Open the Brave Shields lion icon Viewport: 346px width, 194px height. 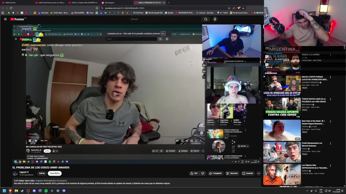(x=239, y=8)
